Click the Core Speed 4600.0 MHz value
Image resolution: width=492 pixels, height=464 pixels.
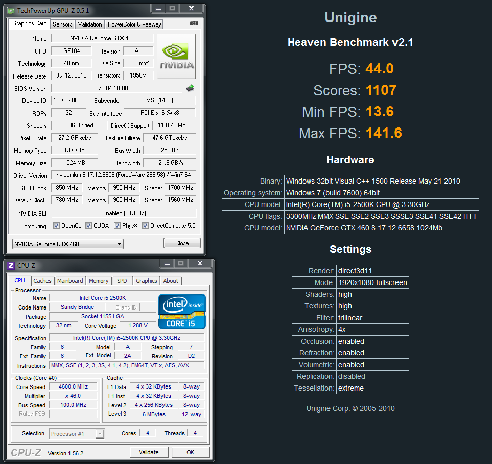pyautogui.click(x=74, y=386)
